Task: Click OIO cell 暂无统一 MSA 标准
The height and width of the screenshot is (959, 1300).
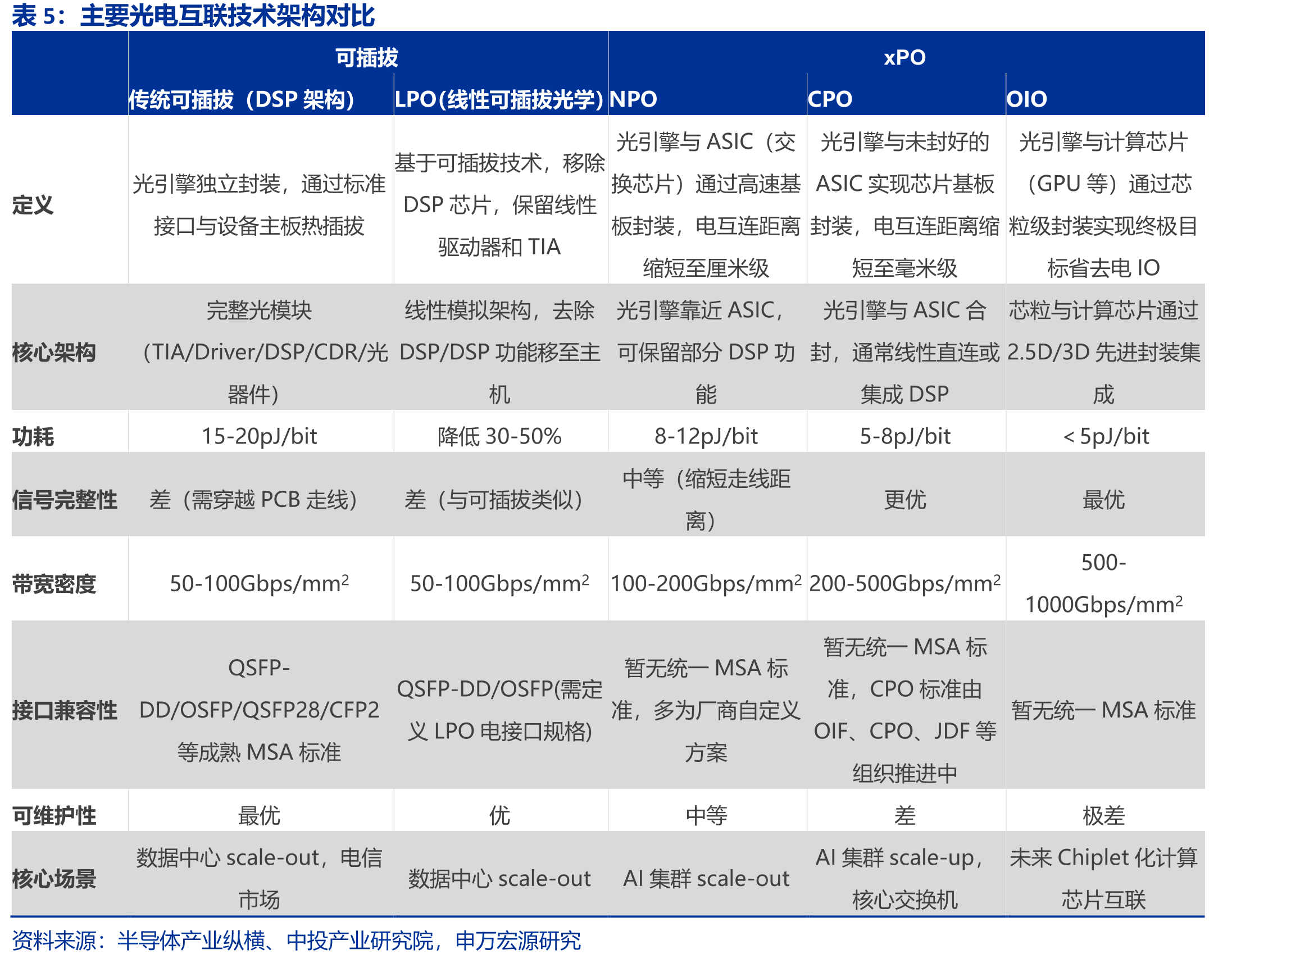Action: tap(1103, 710)
